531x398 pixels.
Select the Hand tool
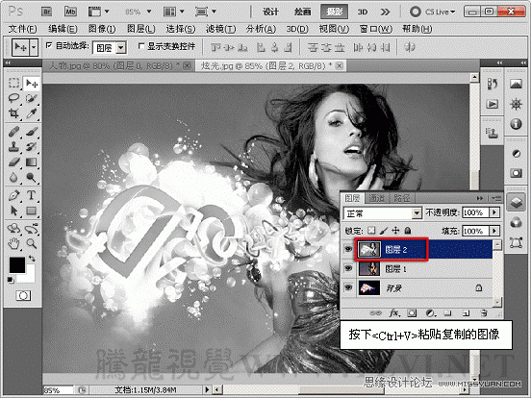point(13,243)
